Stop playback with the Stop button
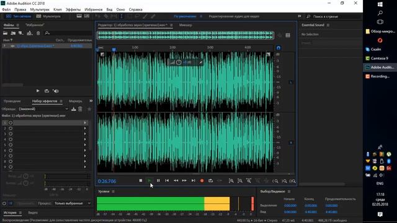 point(141,180)
